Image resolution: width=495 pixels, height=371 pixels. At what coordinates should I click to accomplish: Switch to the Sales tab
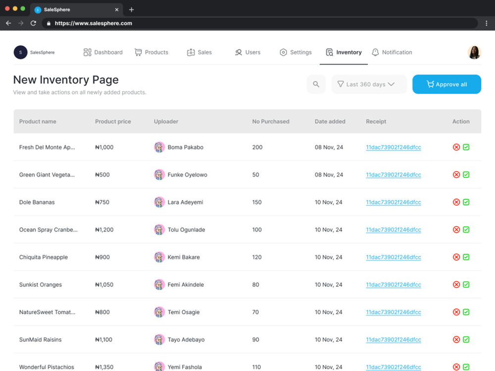199,52
